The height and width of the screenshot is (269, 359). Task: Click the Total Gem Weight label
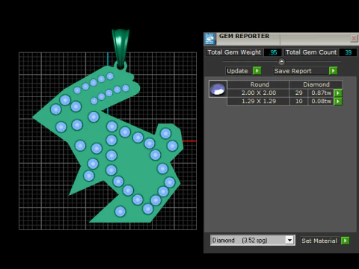click(x=234, y=52)
